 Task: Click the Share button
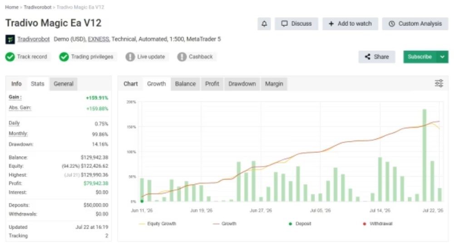click(x=377, y=57)
